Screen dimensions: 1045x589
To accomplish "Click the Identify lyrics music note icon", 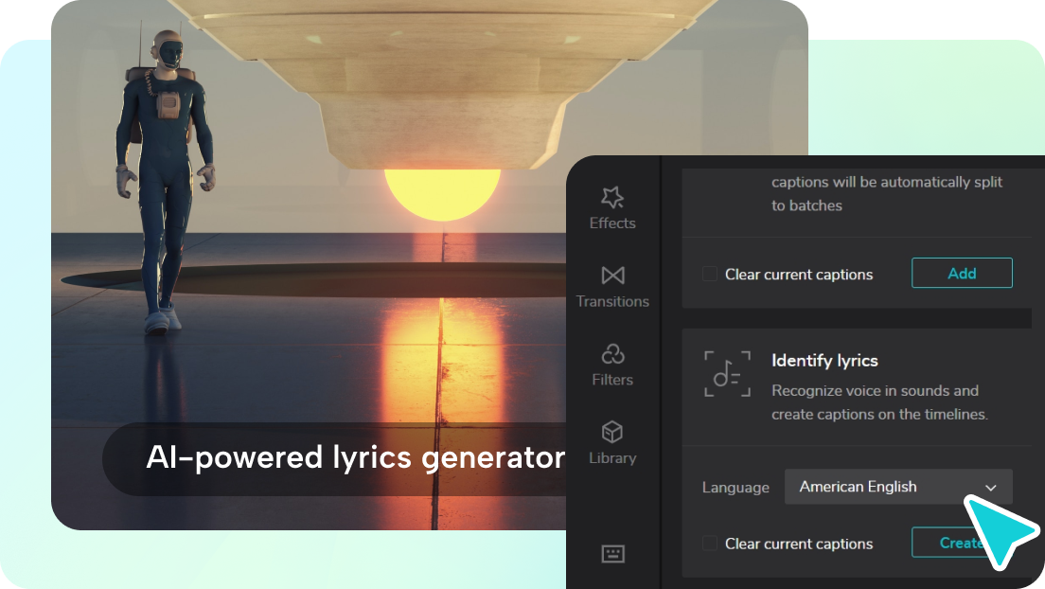I will pos(727,373).
